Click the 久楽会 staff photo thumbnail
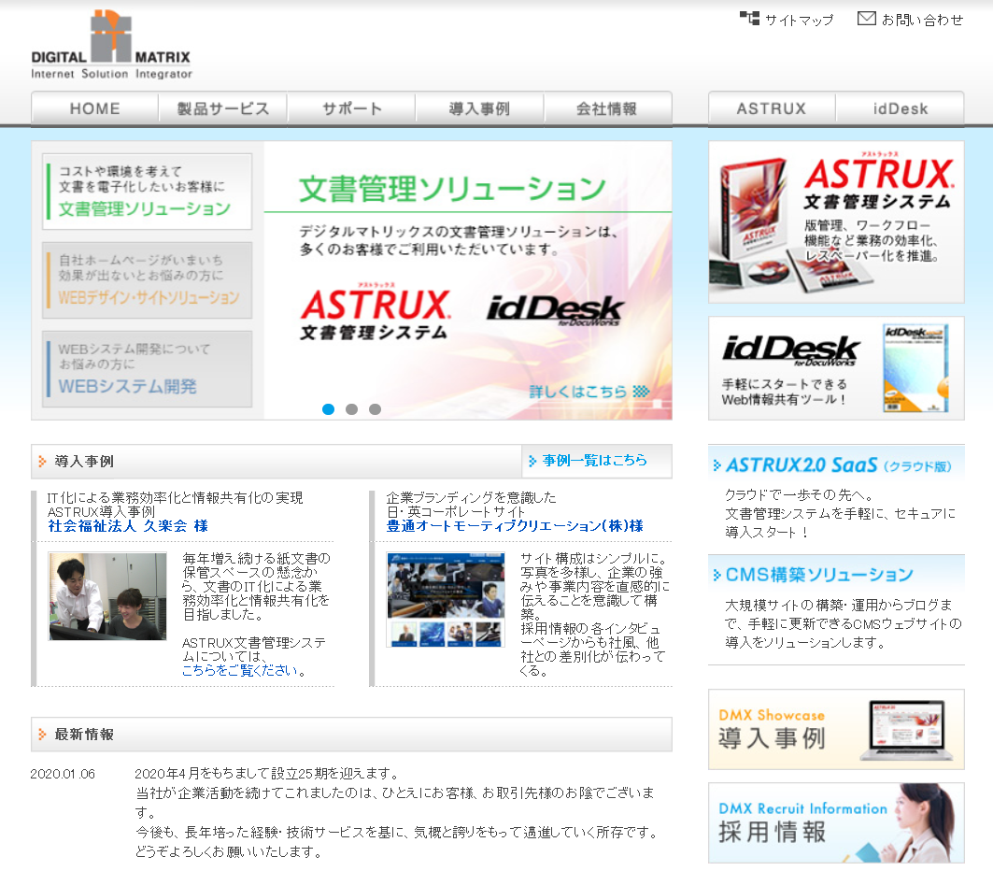 [x=107, y=596]
